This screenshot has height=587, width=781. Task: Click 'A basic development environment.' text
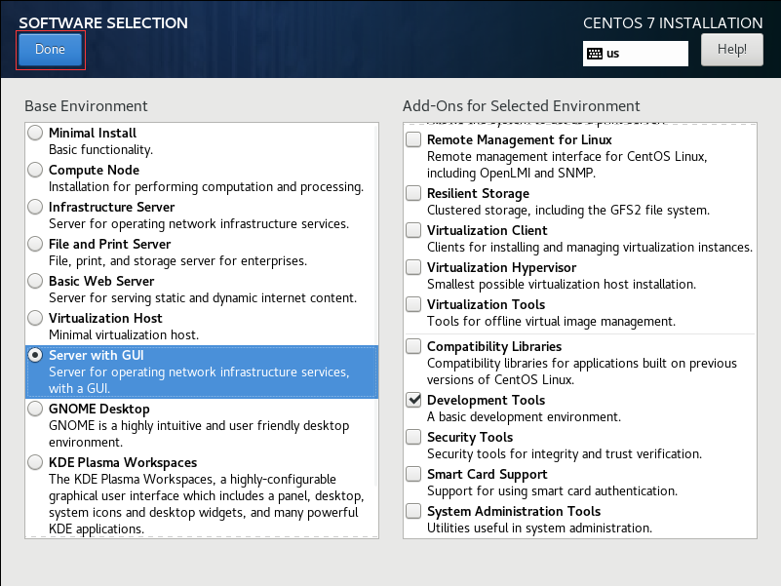[524, 416]
